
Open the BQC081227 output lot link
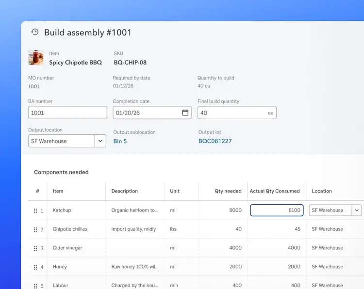tap(215, 141)
